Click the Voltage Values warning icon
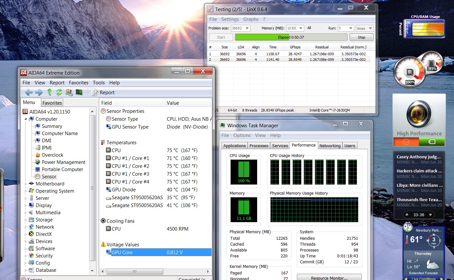Image resolution: width=454 pixels, height=280 pixels. tap(103, 245)
